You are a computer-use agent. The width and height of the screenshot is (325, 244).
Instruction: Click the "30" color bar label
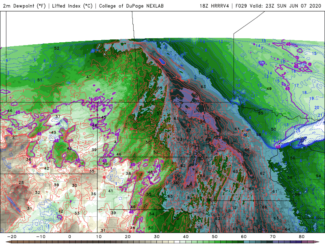point(157,237)
